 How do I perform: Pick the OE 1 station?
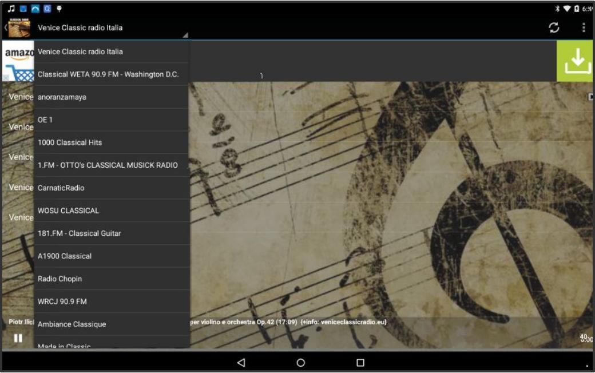point(112,120)
